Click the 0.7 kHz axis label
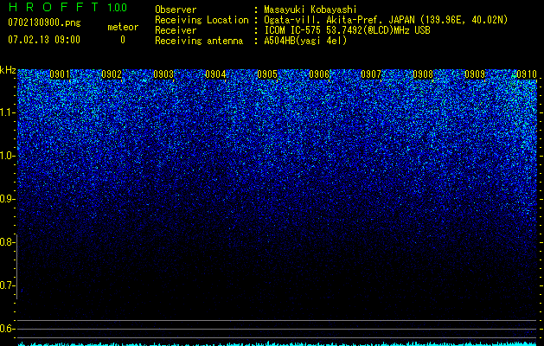544x346 pixels. pos(7,285)
